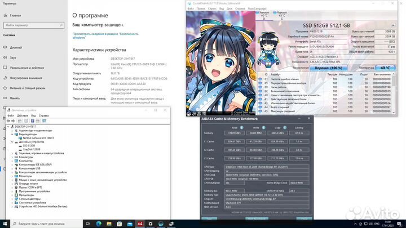Open Task View on the taskbar

click(x=88, y=223)
